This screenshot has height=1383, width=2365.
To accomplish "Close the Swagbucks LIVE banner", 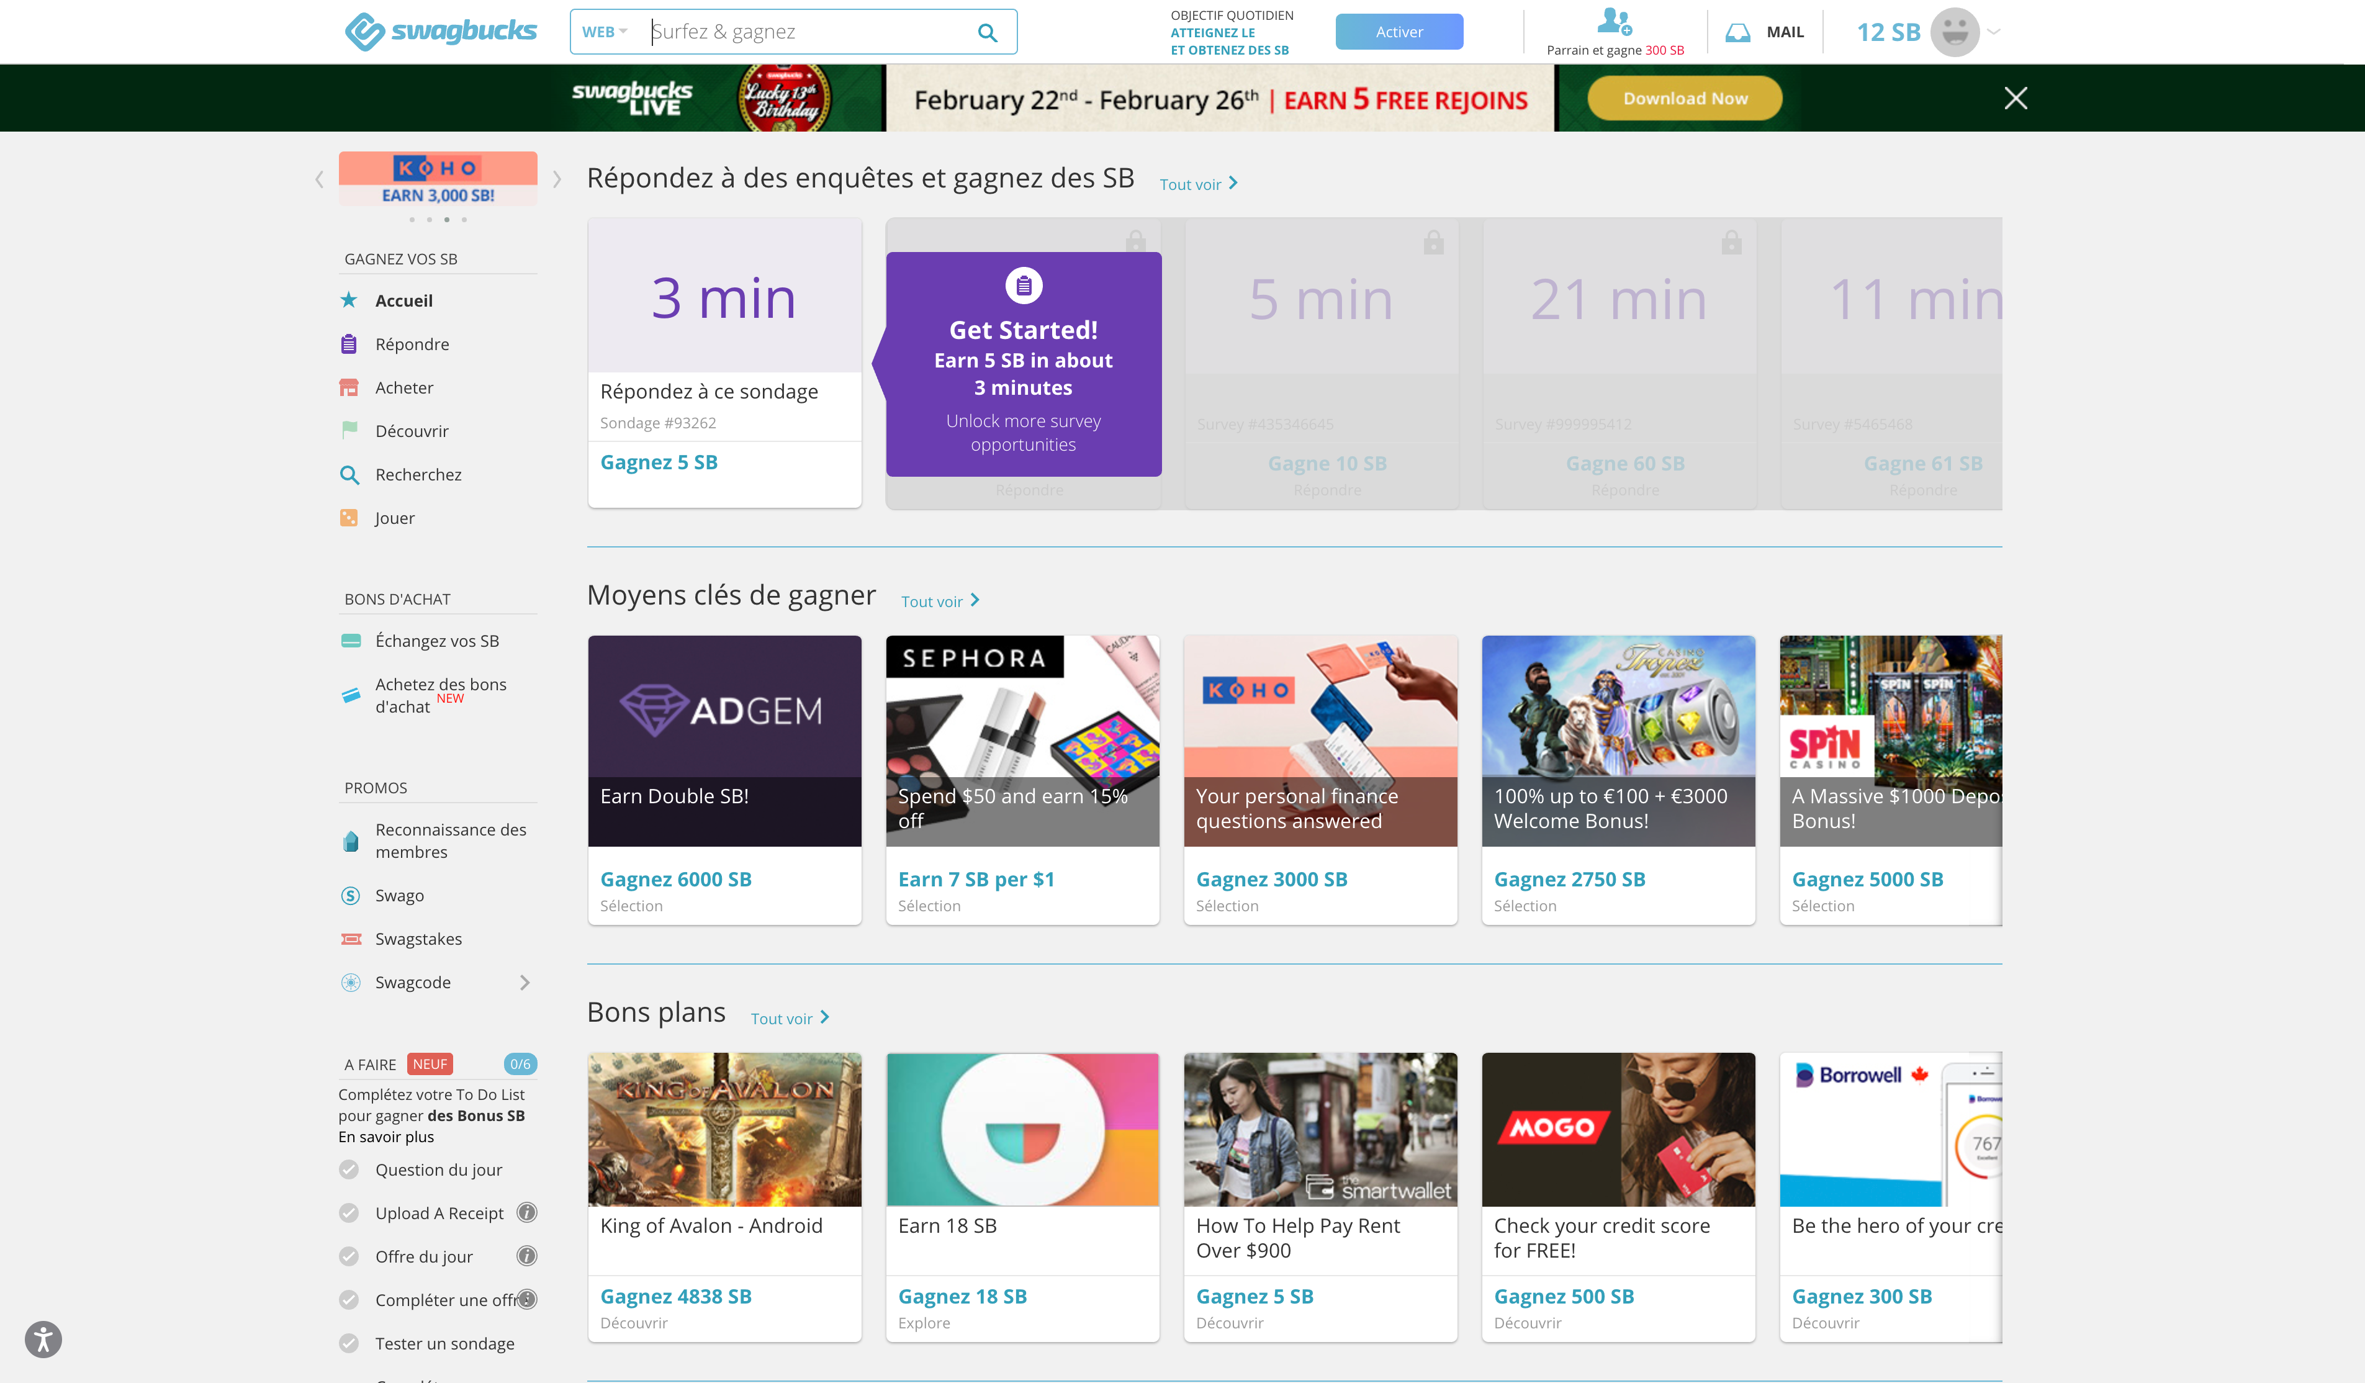I will click(2015, 99).
